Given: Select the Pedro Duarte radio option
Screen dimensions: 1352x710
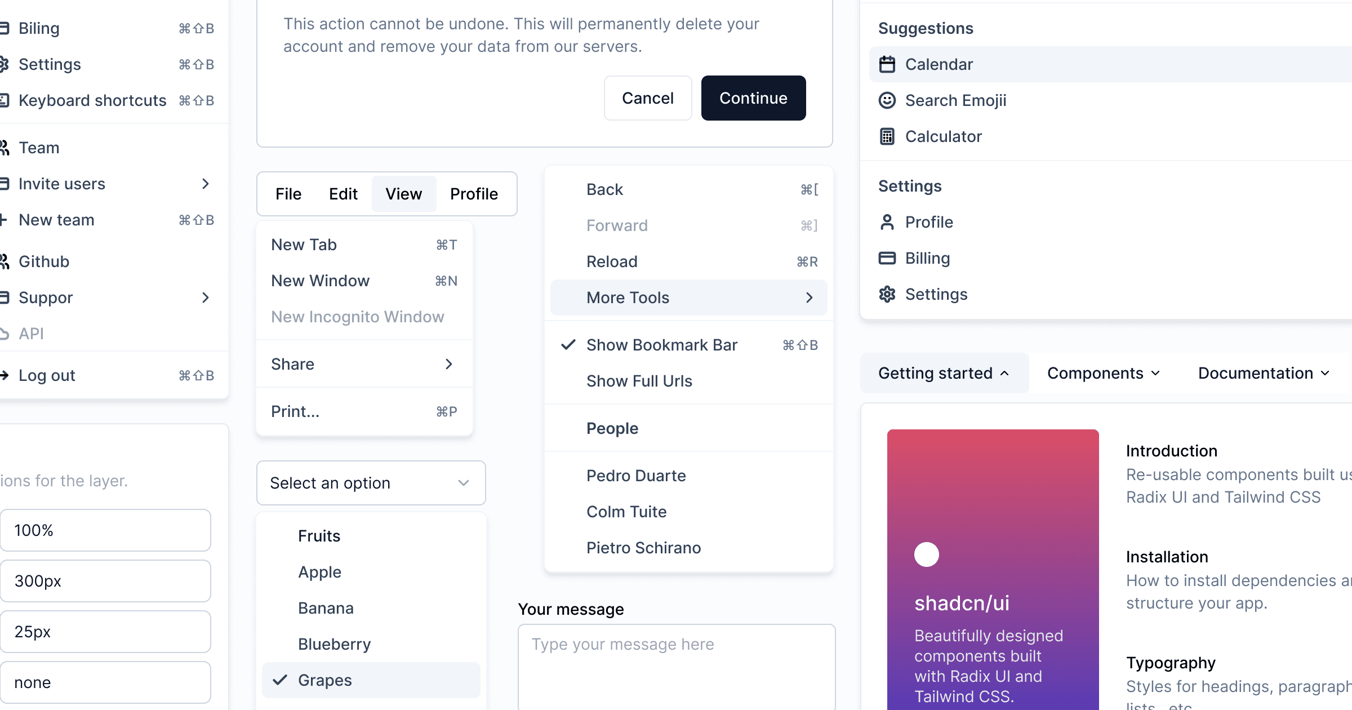Looking at the screenshot, I should pyautogui.click(x=636, y=476).
